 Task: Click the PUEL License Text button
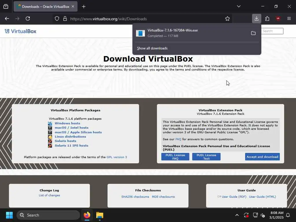point(206,157)
